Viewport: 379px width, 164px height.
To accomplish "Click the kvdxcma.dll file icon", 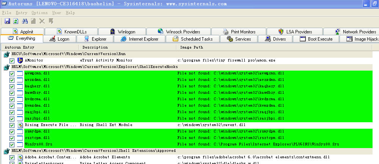I will pyautogui.click(x=20, y=99).
